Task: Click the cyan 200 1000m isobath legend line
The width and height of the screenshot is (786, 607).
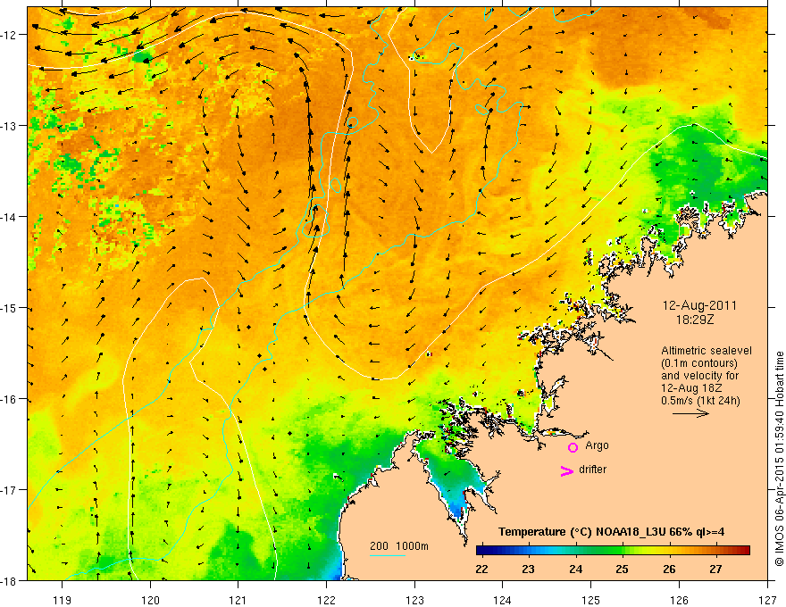Action: tap(388, 555)
